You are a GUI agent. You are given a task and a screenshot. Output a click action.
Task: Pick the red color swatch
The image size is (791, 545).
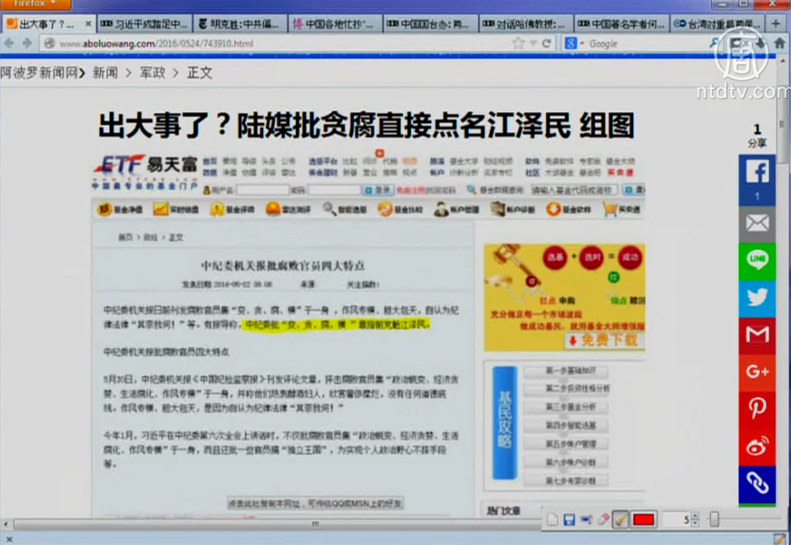point(644,519)
